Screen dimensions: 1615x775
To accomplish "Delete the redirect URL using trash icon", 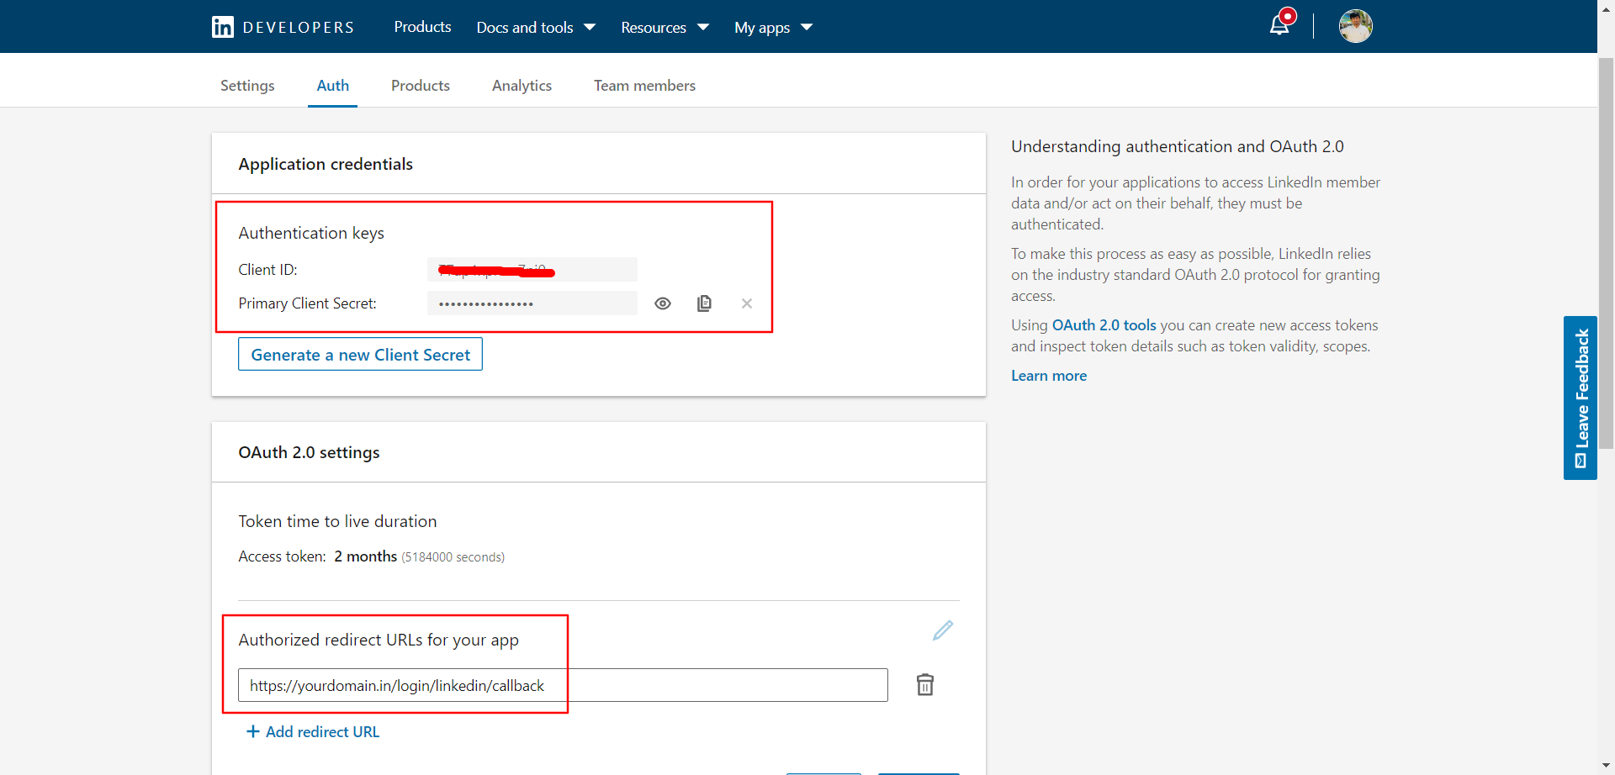I will point(925,685).
